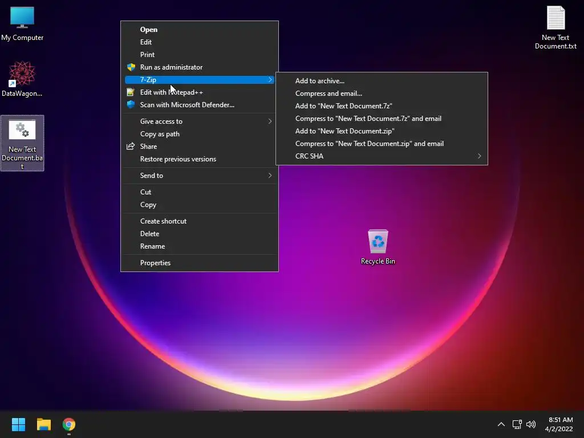Open Properties from the context menu

point(199,262)
